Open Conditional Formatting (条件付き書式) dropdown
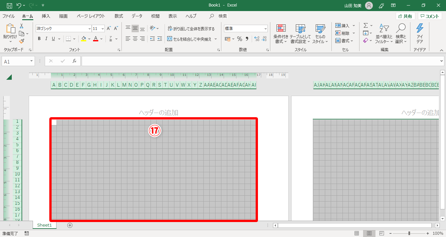 coord(281,34)
